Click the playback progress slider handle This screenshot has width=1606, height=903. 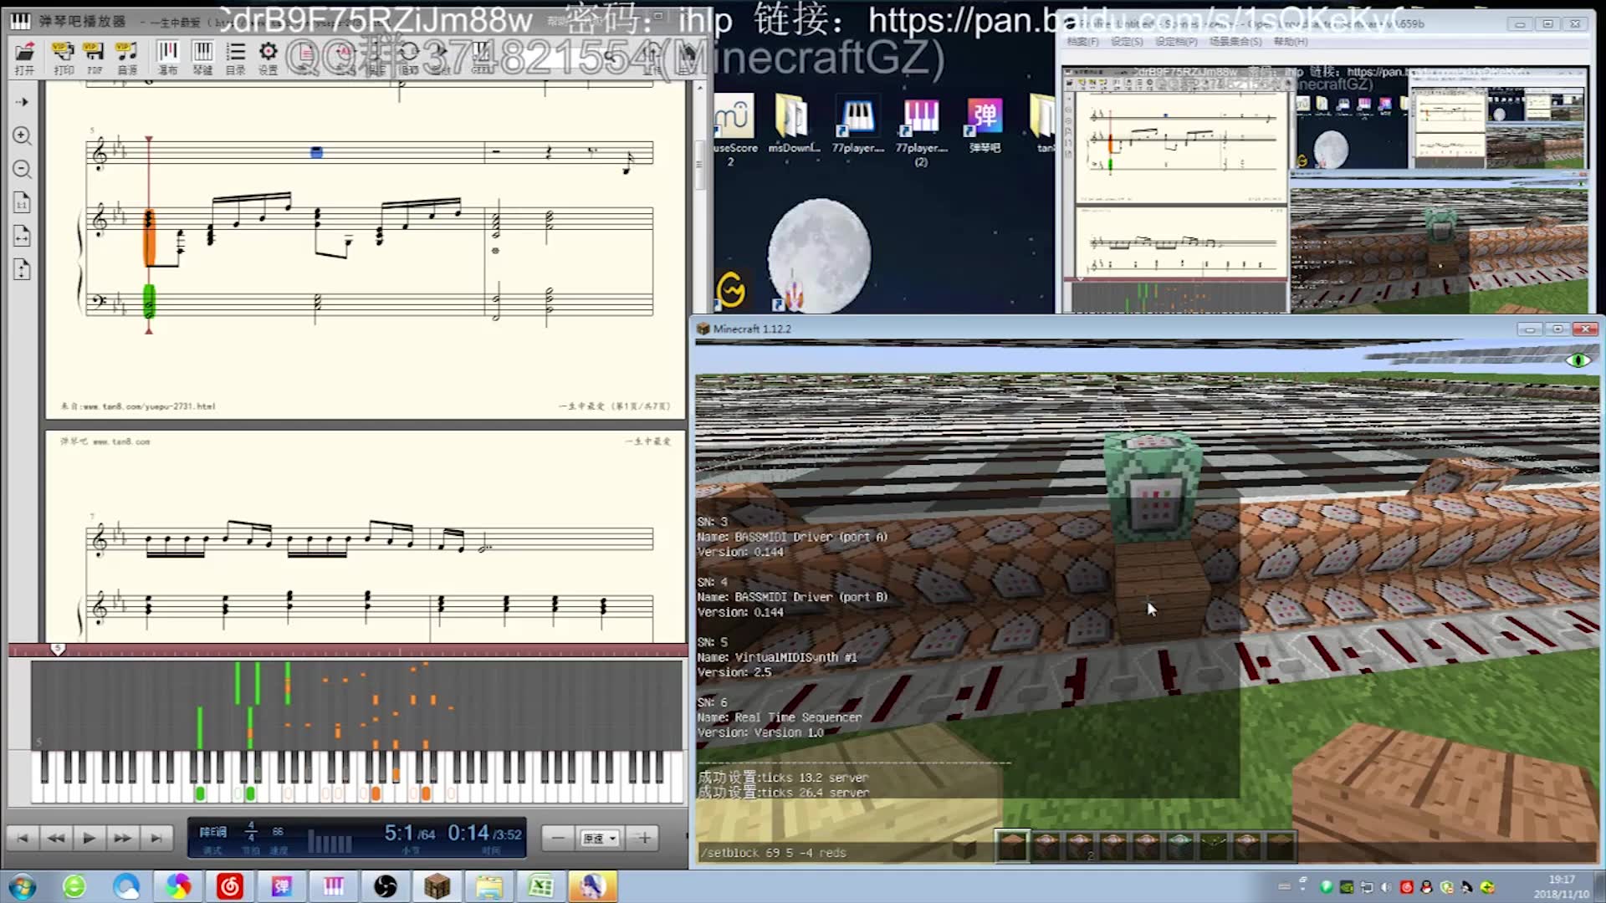58,649
